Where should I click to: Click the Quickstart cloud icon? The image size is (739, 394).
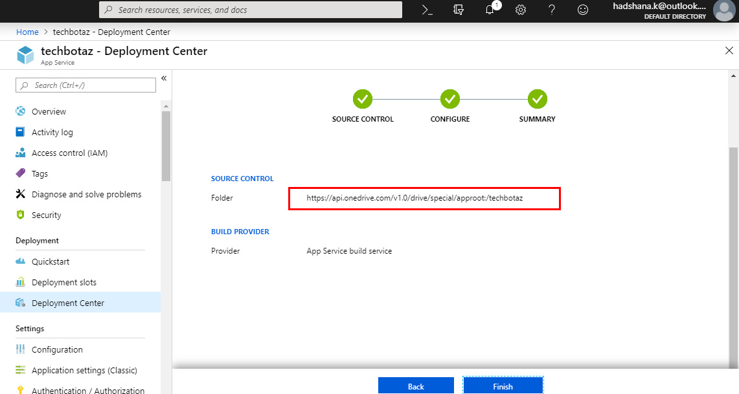point(20,261)
